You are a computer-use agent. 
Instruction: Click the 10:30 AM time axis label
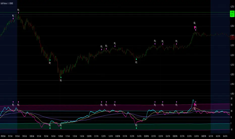(46, 136)
